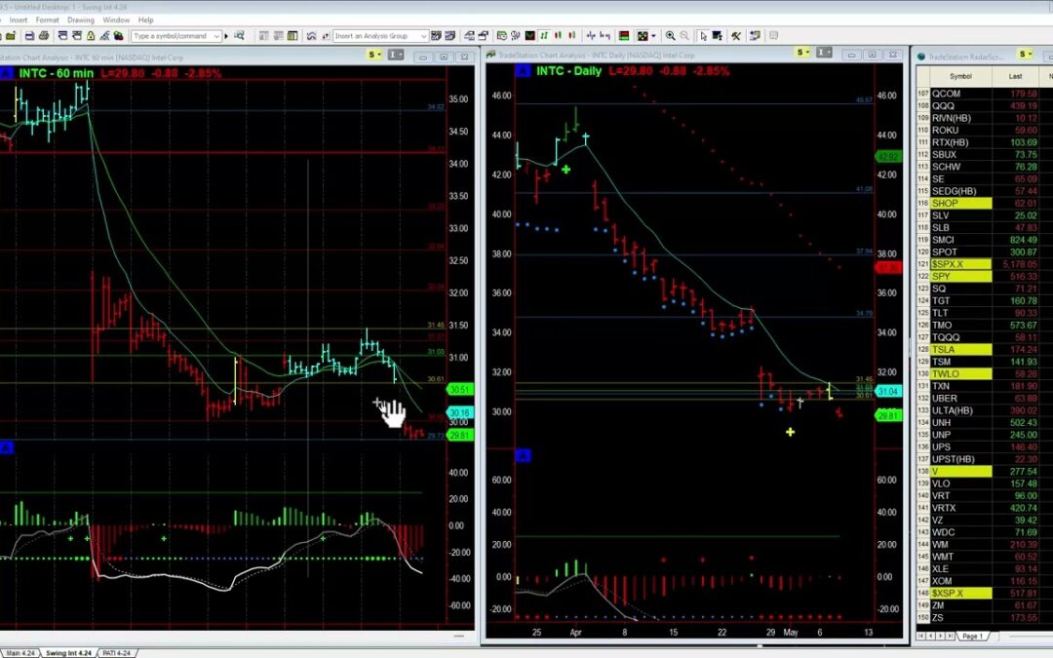Click the small black go arrow after command box
The width and height of the screenshot is (1053, 658).
click(226, 36)
